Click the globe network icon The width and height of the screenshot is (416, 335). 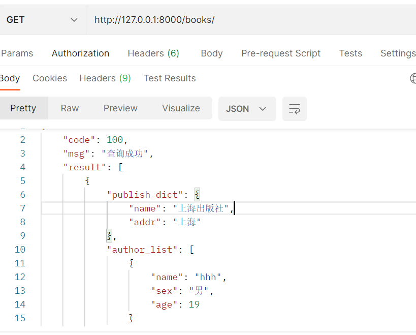tap(413, 78)
